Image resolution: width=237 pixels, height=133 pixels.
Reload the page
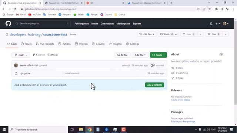15,9
